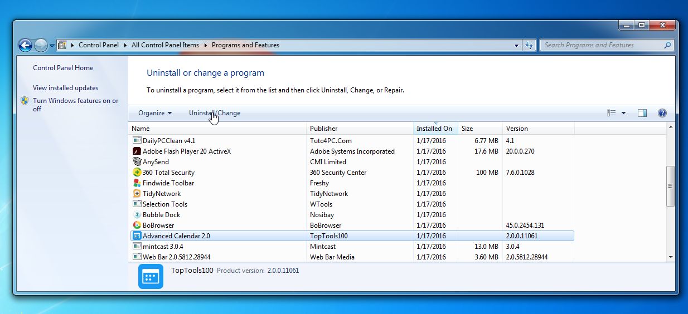The height and width of the screenshot is (314, 688).
Task: Open the Control Panel Home link
Action: tap(63, 68)
